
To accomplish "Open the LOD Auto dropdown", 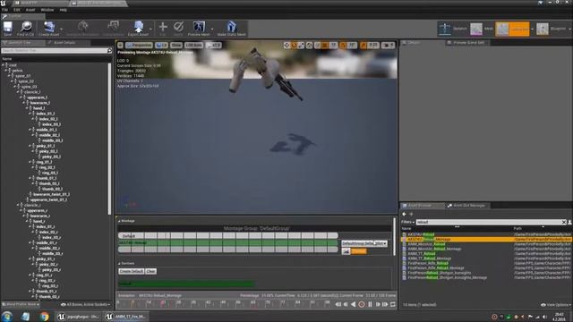I will [193, 46].
